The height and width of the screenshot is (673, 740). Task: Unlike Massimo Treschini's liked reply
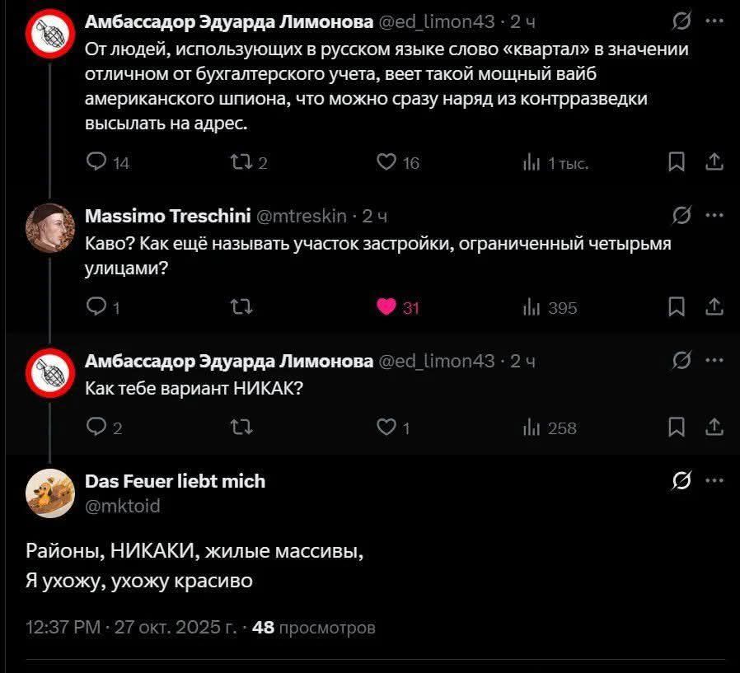pyautogui.click(x=387, y=307)
